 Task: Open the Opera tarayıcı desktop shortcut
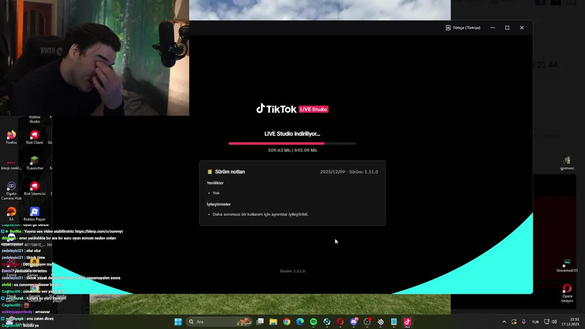click(x=567, y=293)
